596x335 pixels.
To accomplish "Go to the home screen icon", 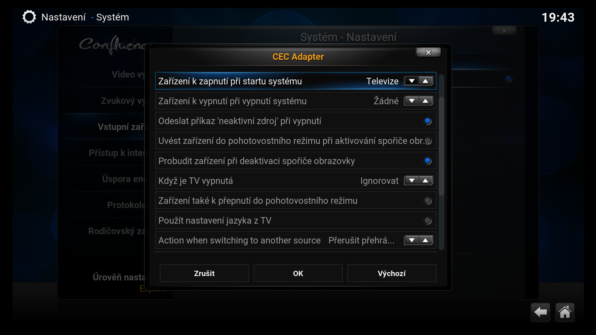I will pyautogui.click(x=565, y=312).
